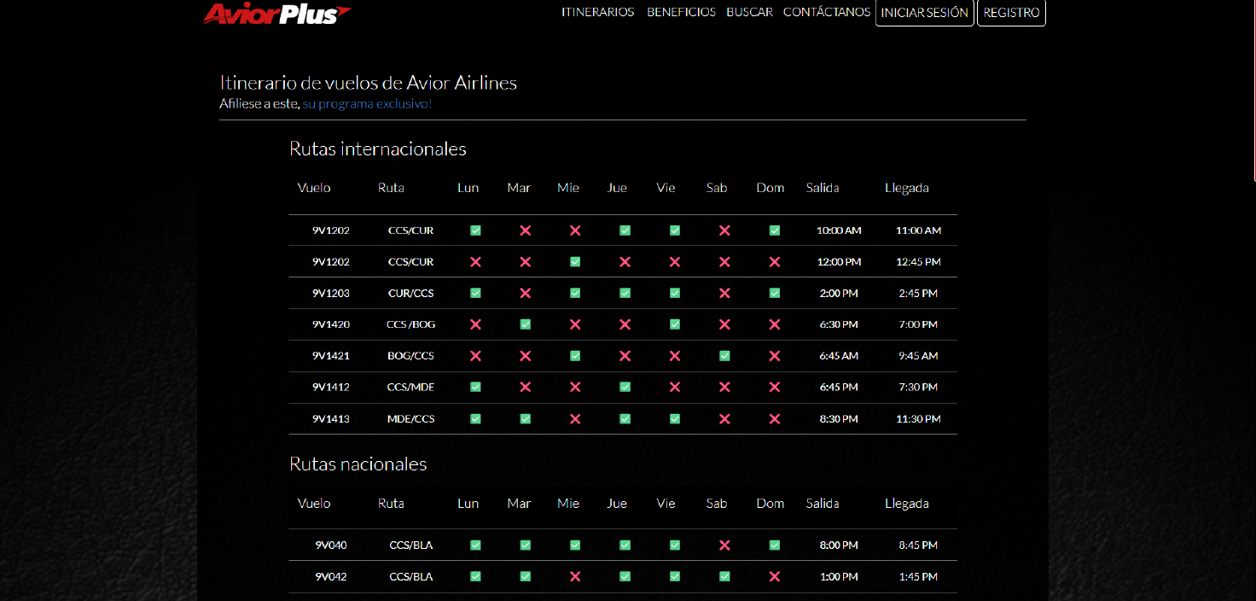Image resolution: width=1256 pixels, height=601 pixels.
Task: Follow the "su programa exclusivo!" link
Action: coord(367,104)
